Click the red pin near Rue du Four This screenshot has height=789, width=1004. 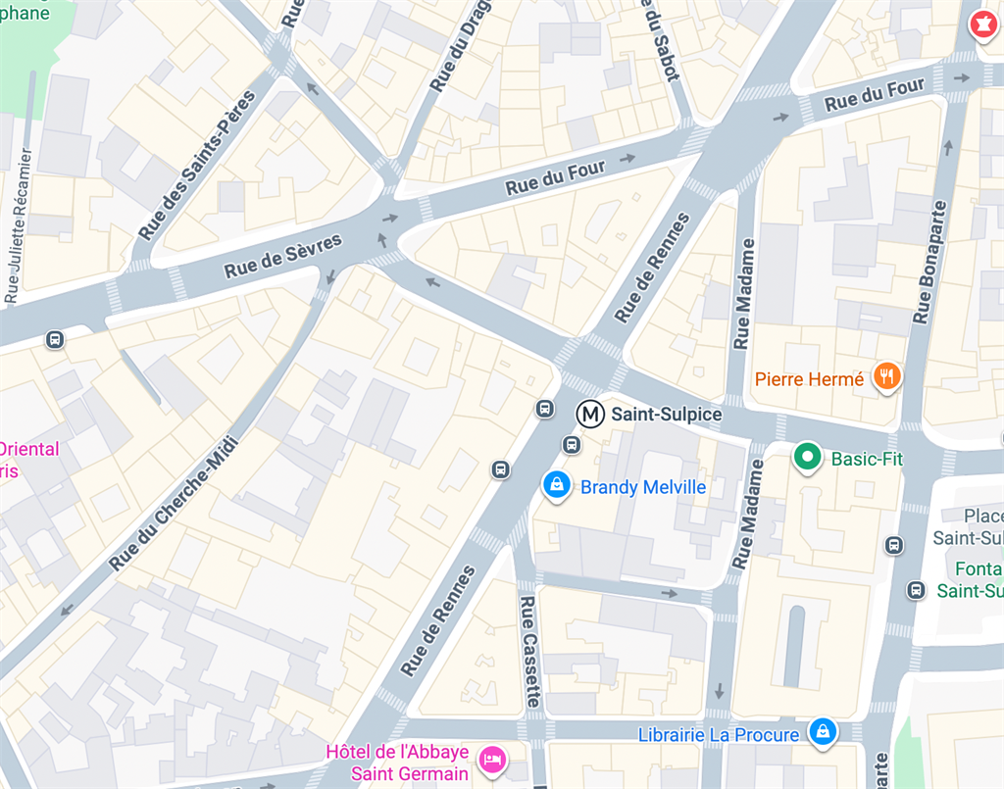click(x=983, y=26)
